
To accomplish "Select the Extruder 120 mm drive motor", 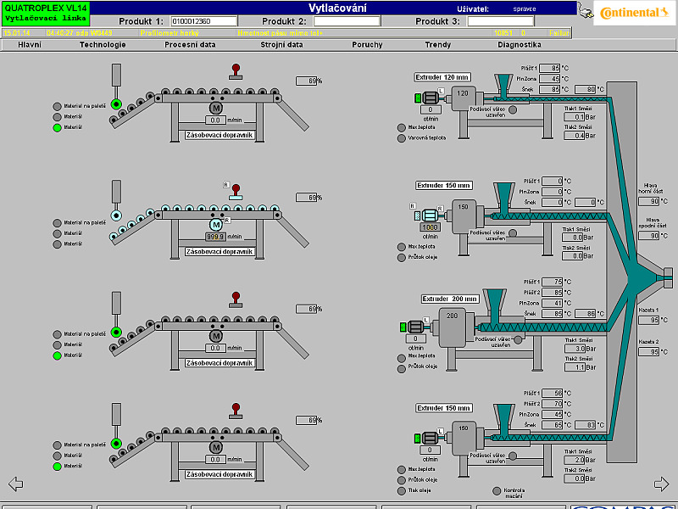I will [430, 98].
